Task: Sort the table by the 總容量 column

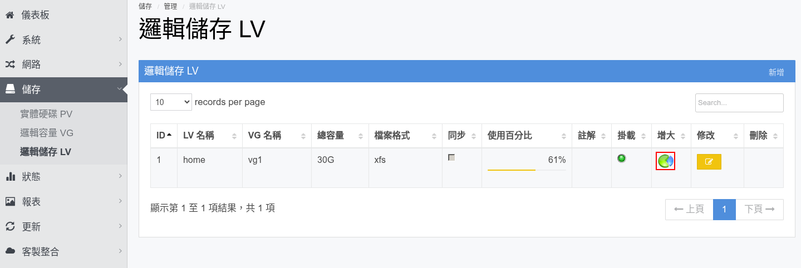Action: 339,136
